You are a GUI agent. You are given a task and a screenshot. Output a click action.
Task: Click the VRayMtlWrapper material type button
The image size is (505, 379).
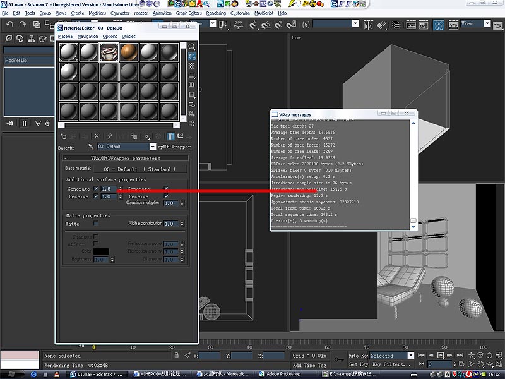(174, 147)
